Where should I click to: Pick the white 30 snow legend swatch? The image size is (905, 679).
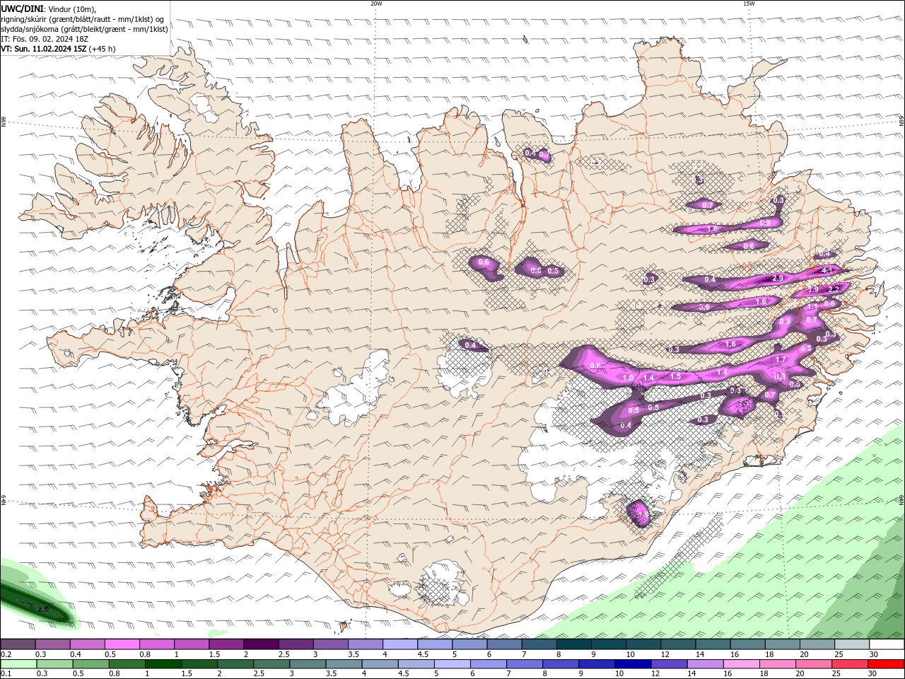click(x=886, y=644)
